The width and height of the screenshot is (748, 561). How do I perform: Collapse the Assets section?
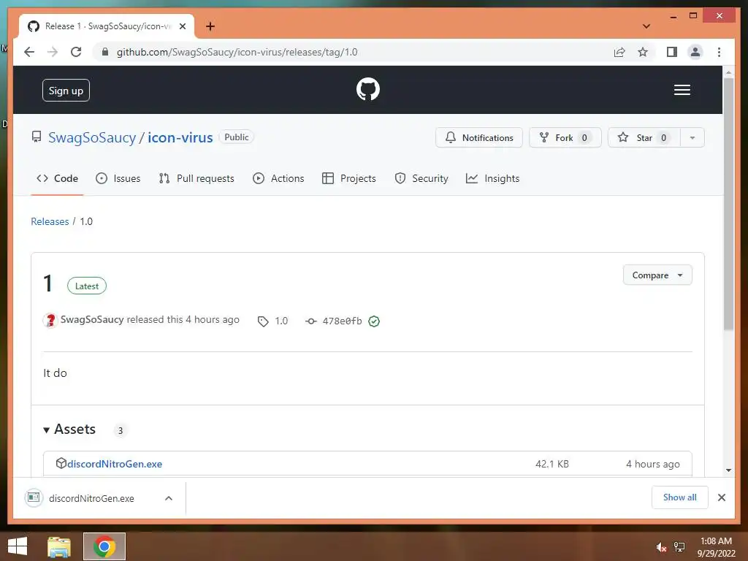pyautogui.click(x=69, y=430)
